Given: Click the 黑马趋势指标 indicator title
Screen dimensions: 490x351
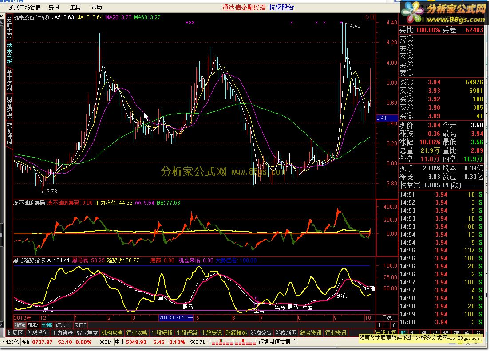Looking at the screenshot, I should pyautogui.click(x=29, y=260).
